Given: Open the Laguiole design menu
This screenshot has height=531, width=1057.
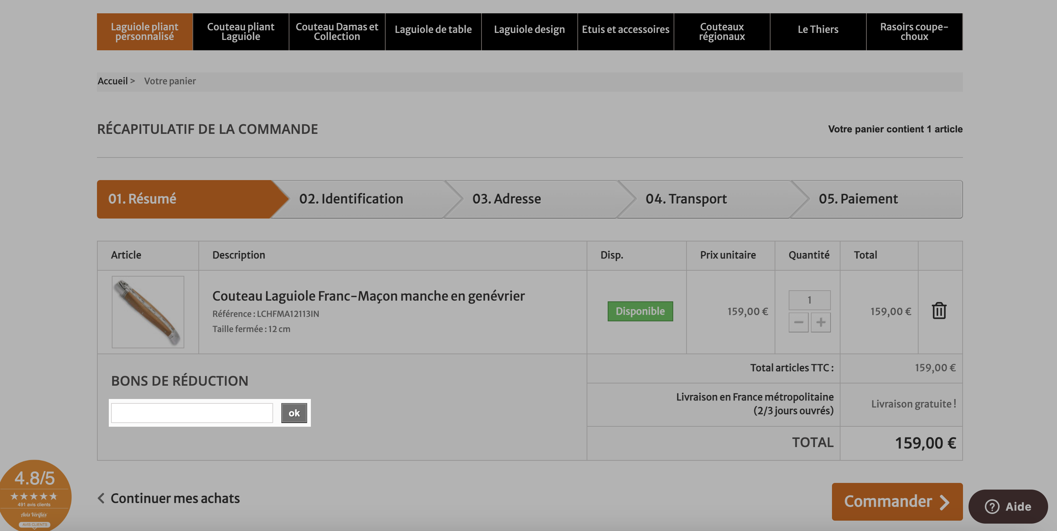Looking at the screenshot, I should tap(529, 31).
